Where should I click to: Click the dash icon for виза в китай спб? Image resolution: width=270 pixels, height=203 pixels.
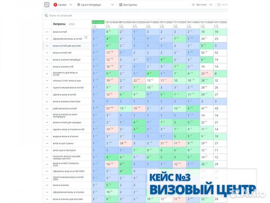tap(47, 53)
